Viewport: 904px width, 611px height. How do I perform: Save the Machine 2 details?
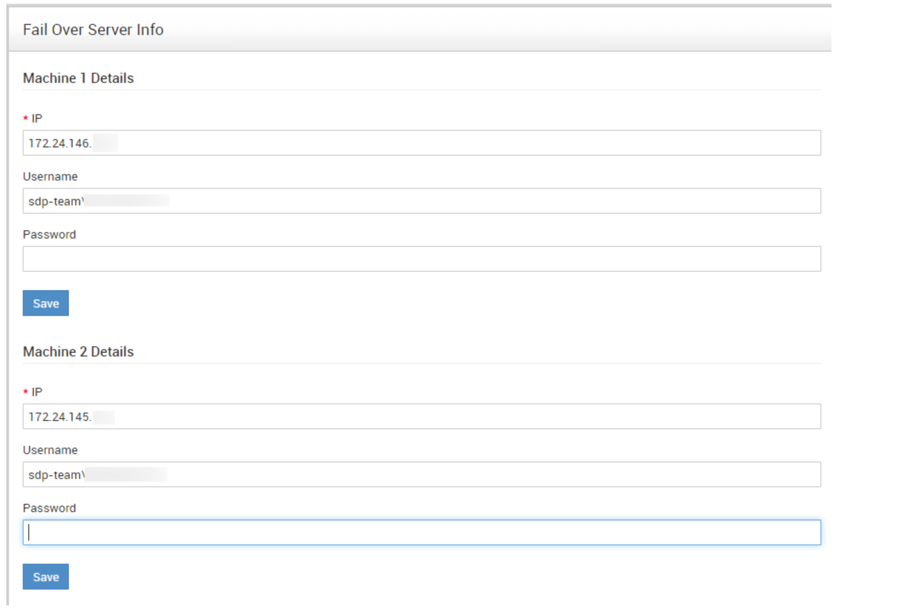[x=45, y=577]
